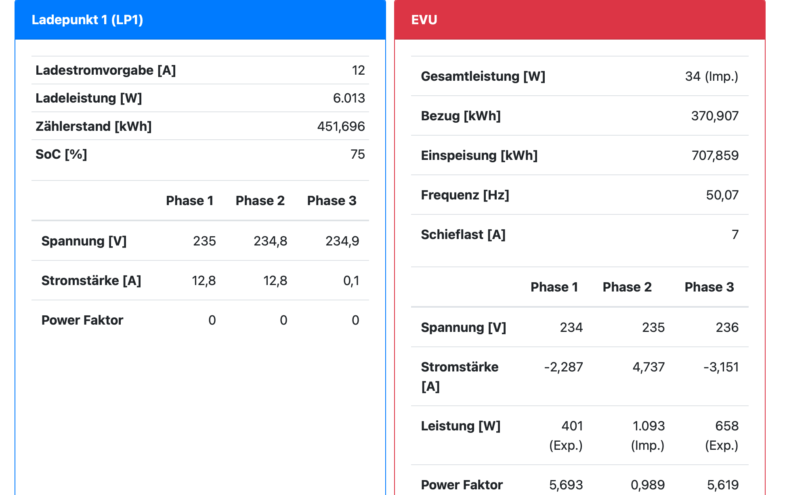Click the Frequenz value 50,07
This screenshot has height=495, width=785.
coord(722,195)
